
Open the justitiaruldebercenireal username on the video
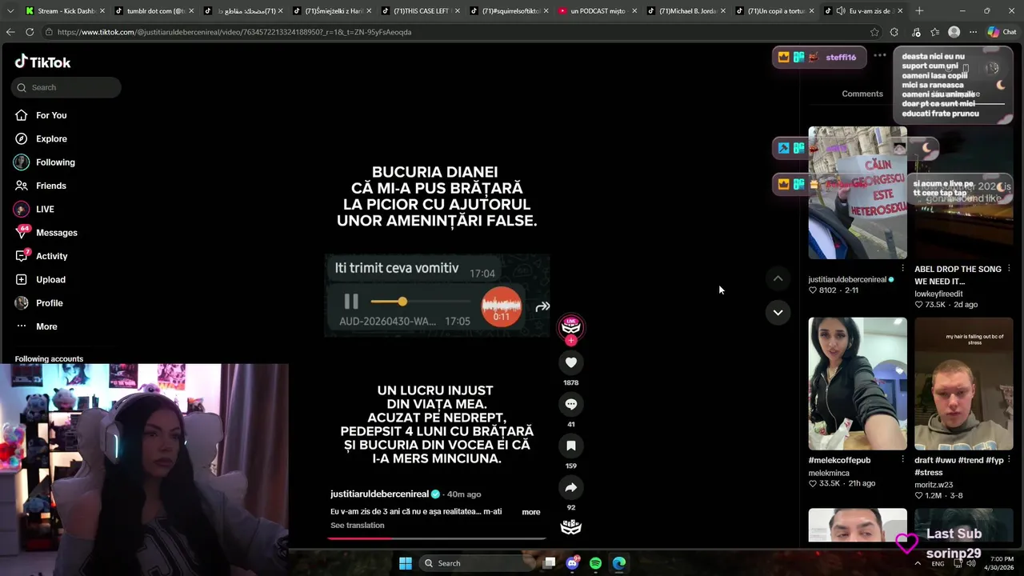pos(380,494)
